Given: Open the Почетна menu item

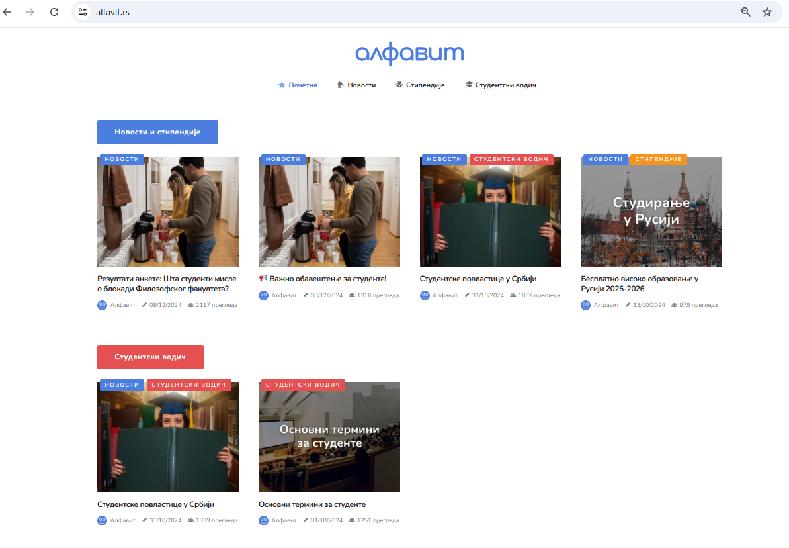Looking at the screenshot, I should tap(298, 85).
